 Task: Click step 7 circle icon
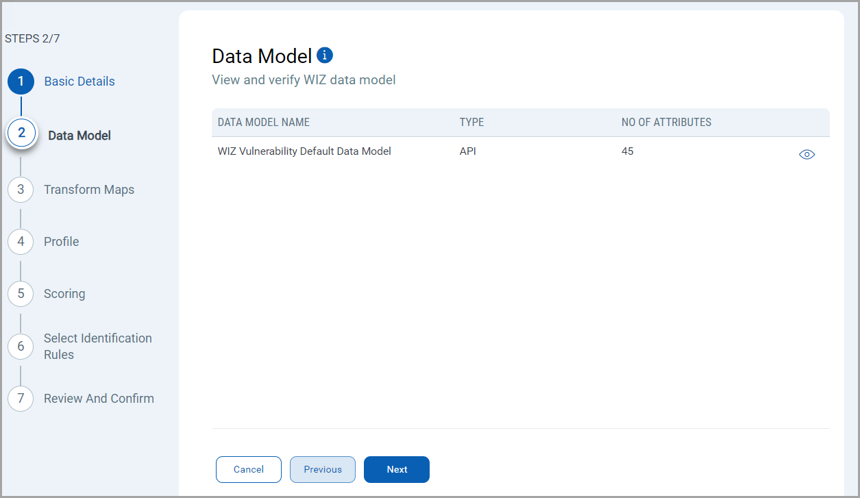point(21,399)
